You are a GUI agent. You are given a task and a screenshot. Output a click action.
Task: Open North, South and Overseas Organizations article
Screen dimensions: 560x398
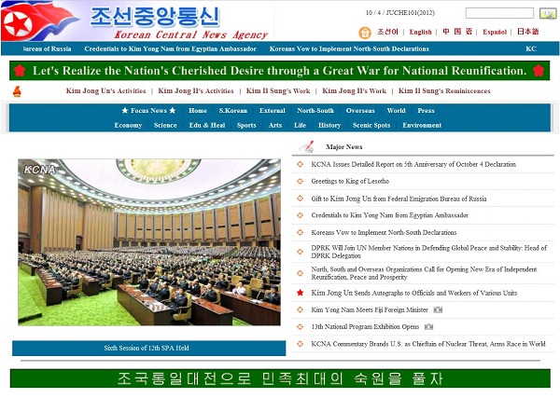(x=424, y=273)
